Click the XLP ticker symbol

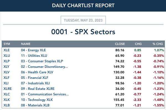tap(7, 61)
